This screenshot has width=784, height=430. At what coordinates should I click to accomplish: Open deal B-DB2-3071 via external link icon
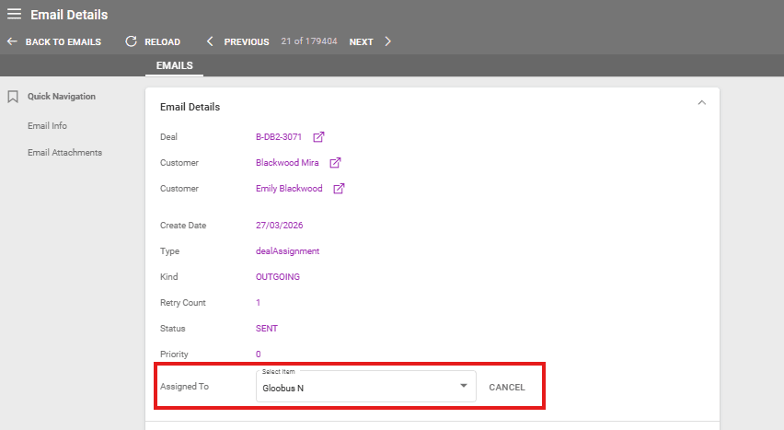tap(318, 137)
